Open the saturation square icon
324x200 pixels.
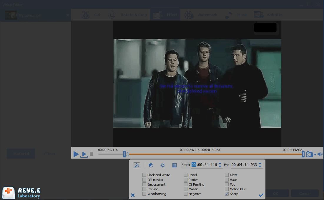tap(175, 165)
